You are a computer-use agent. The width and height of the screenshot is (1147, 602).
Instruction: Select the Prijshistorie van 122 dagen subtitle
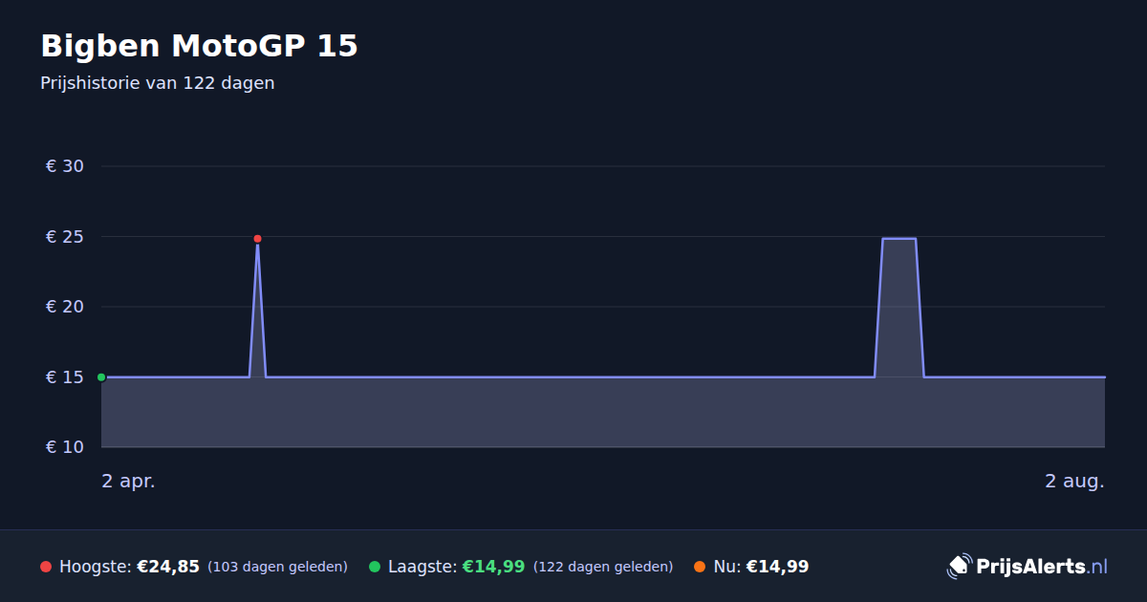point(158,83)
